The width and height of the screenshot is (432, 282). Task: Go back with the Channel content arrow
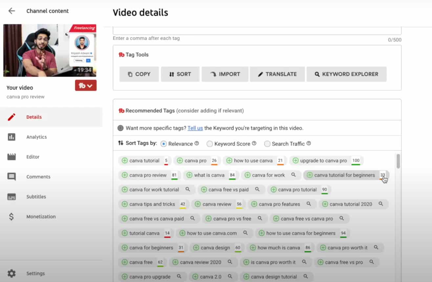[11, 11]
